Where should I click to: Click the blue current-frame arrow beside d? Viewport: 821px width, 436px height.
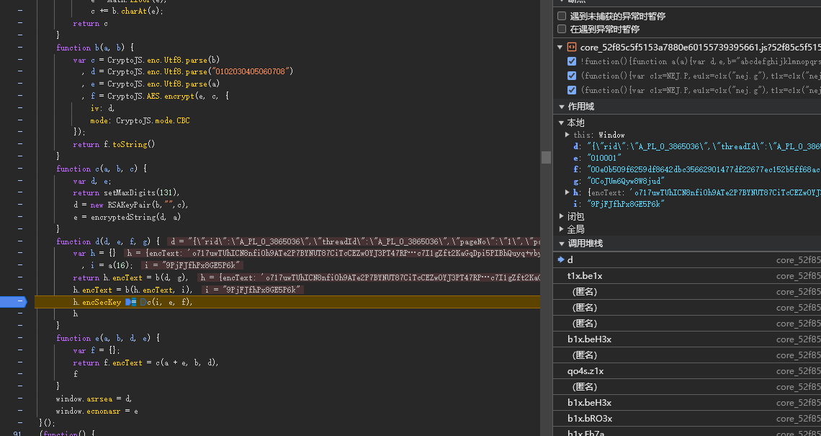pos(561,259)
